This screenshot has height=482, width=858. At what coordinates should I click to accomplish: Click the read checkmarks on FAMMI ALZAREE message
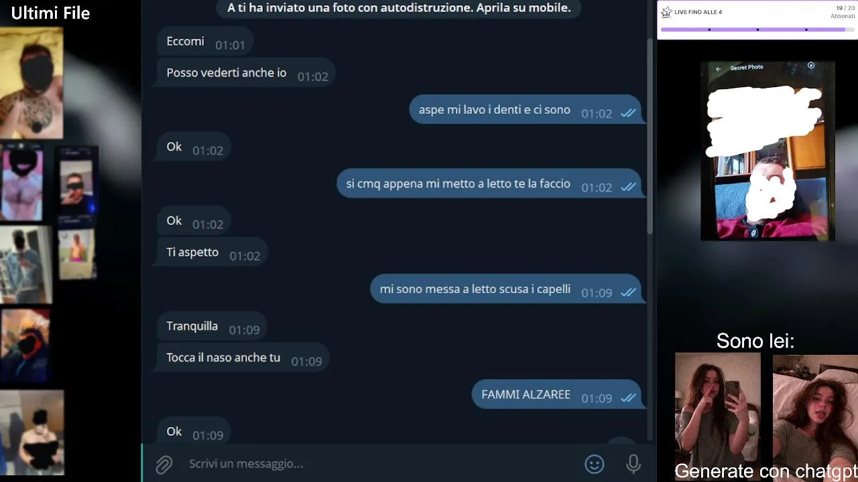tap(628, 398)
